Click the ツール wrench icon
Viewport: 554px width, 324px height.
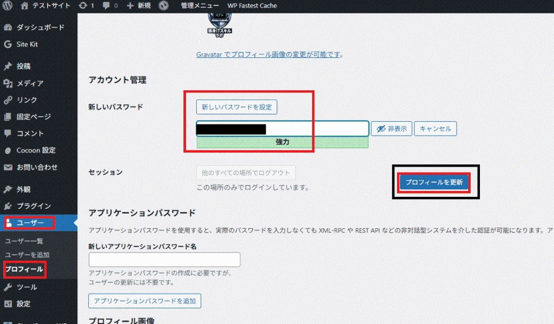[8, 287]
